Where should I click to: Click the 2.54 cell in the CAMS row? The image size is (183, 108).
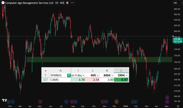pyautogui.click(x=92, y=80)
